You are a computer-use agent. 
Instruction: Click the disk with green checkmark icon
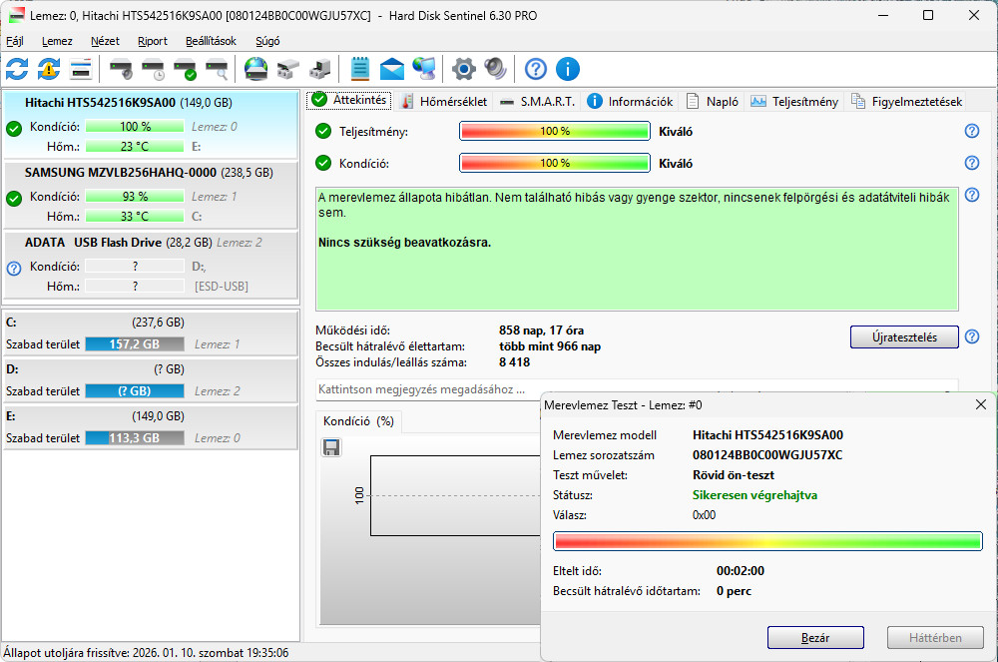tap(185, 69)
